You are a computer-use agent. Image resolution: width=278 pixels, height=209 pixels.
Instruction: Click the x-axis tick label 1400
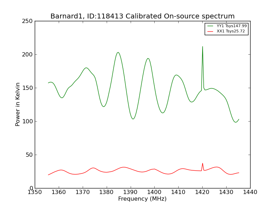point(154,192)
